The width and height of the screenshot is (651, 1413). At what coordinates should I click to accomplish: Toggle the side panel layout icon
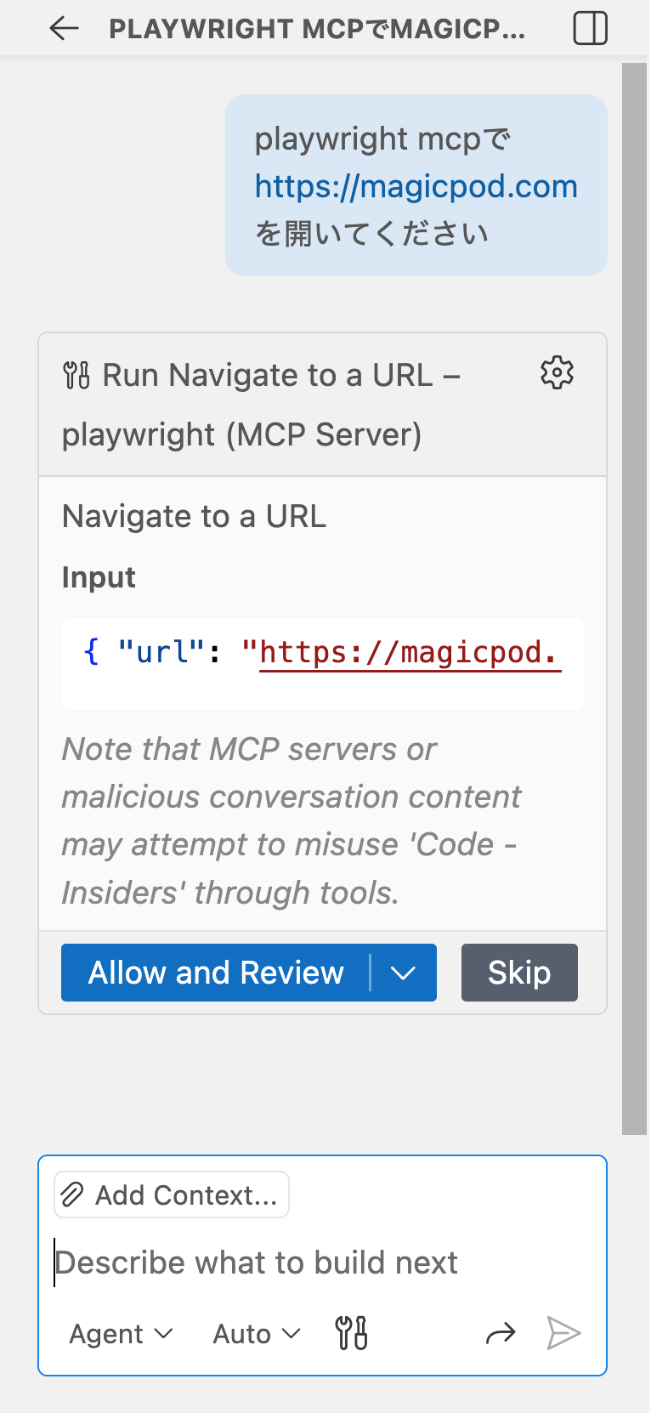pyautogui.click(x=590, y=28)
